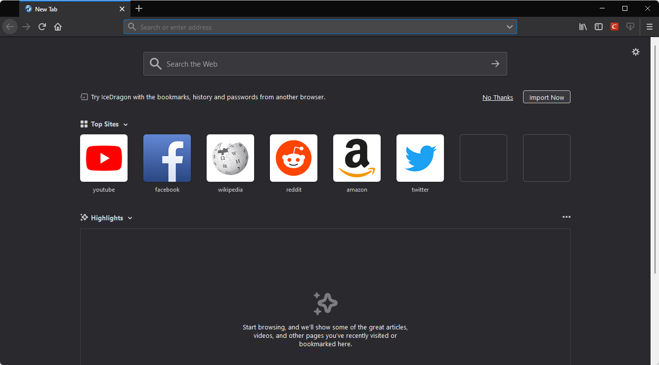The image size is (659, 365).
Task: Open the facebook top site tile
Action: 167,158
